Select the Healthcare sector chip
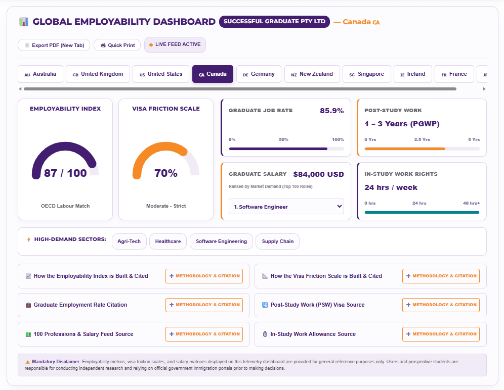 click(168, 241)
